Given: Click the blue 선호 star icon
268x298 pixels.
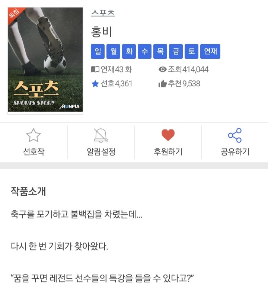Looking at the screenshot, I should tap(95, 84).
